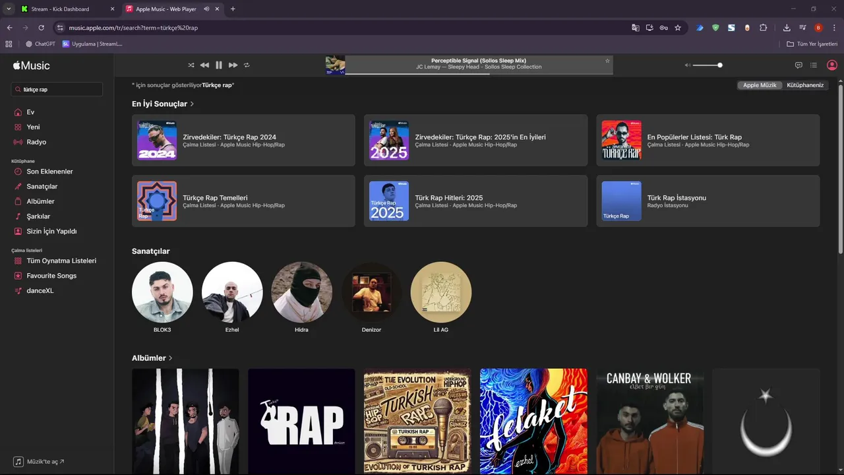The width and height of the screenshot is (844, 475).
Task: Open artist BLOK3
Action: tap(162, 292)
